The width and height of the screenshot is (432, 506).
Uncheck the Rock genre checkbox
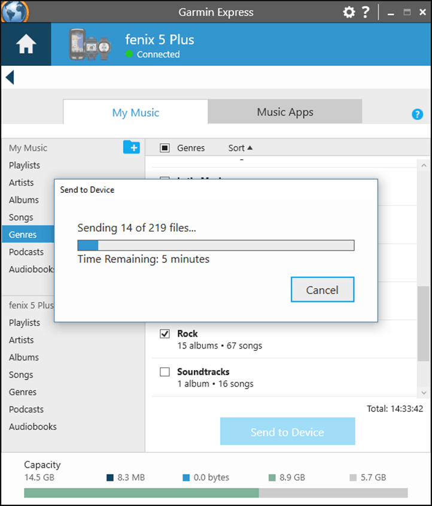click(165, 334)
